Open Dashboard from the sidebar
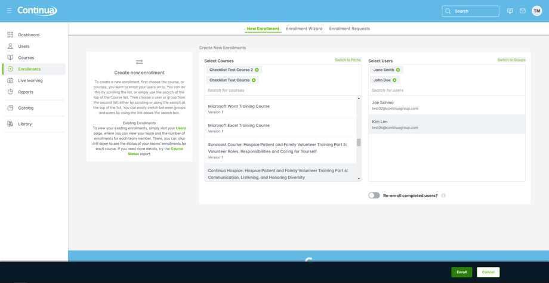This screenshot has height=283, width=549. pyautogui.click(x=29, y=35)
